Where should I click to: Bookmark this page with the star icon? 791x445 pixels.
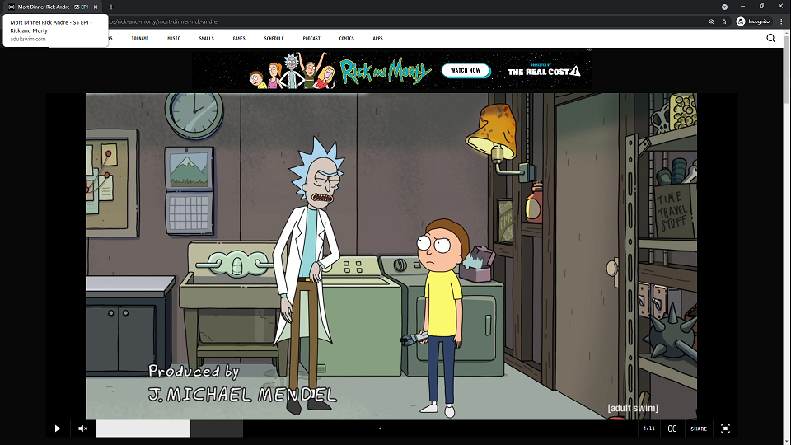tap(724, 21)
